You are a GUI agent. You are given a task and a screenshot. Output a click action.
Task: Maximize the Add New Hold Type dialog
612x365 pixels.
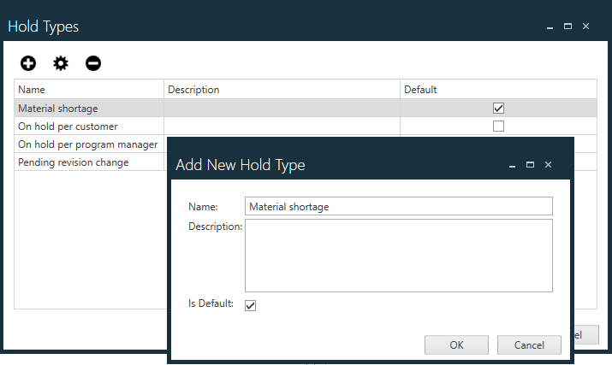pos(530,164)
